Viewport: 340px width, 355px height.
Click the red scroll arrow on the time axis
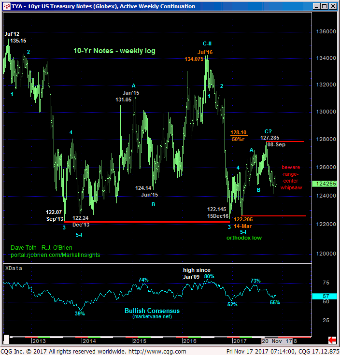(332, 340)
